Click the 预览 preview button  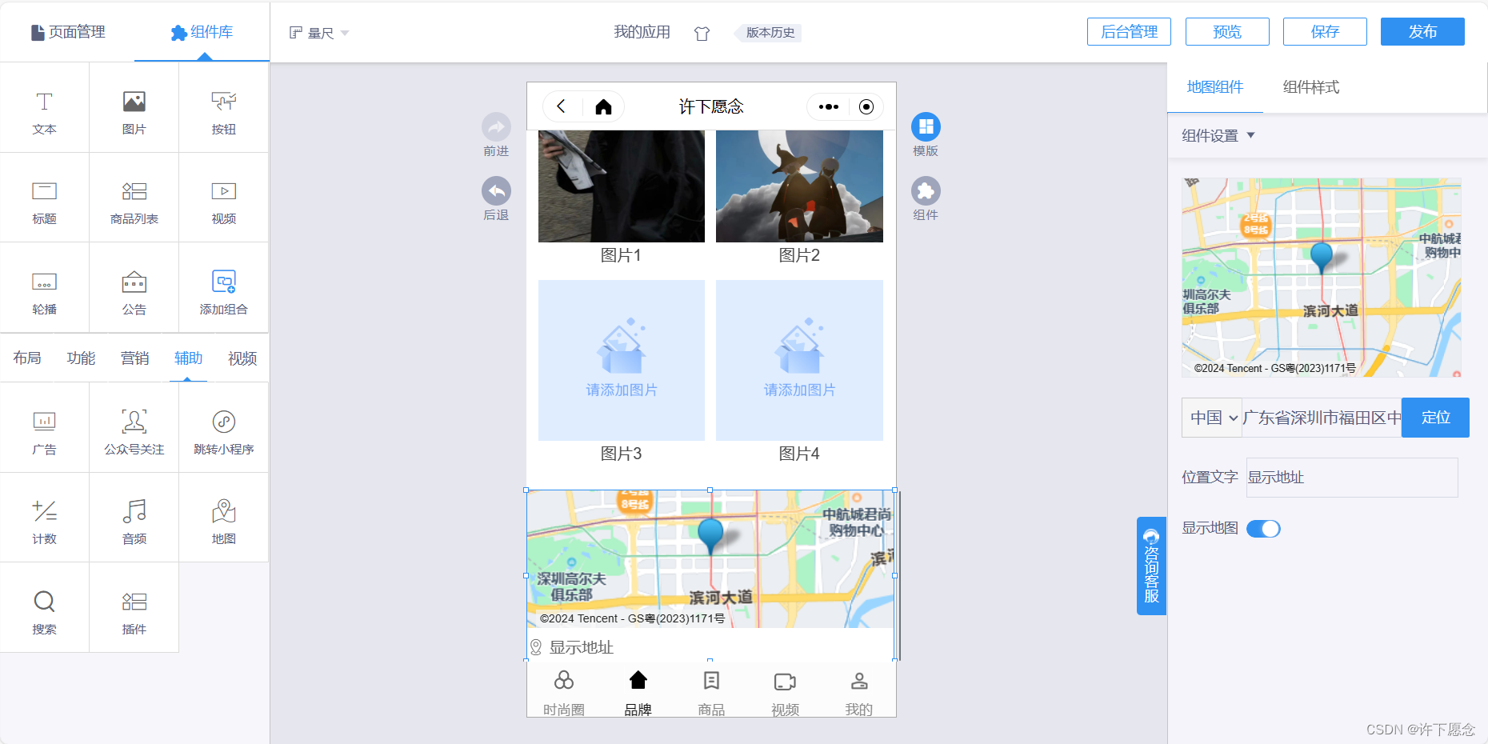click(x=1227, y=32)
